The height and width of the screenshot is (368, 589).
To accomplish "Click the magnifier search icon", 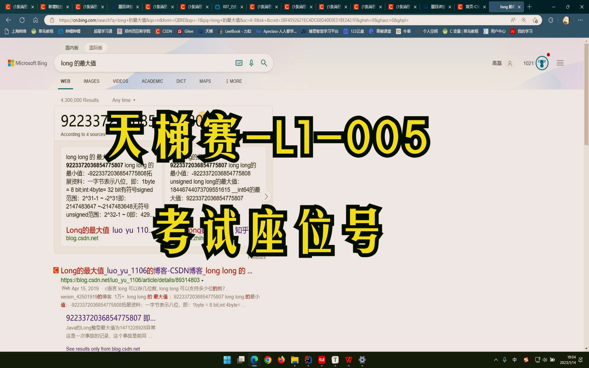I will coord(264,63).
